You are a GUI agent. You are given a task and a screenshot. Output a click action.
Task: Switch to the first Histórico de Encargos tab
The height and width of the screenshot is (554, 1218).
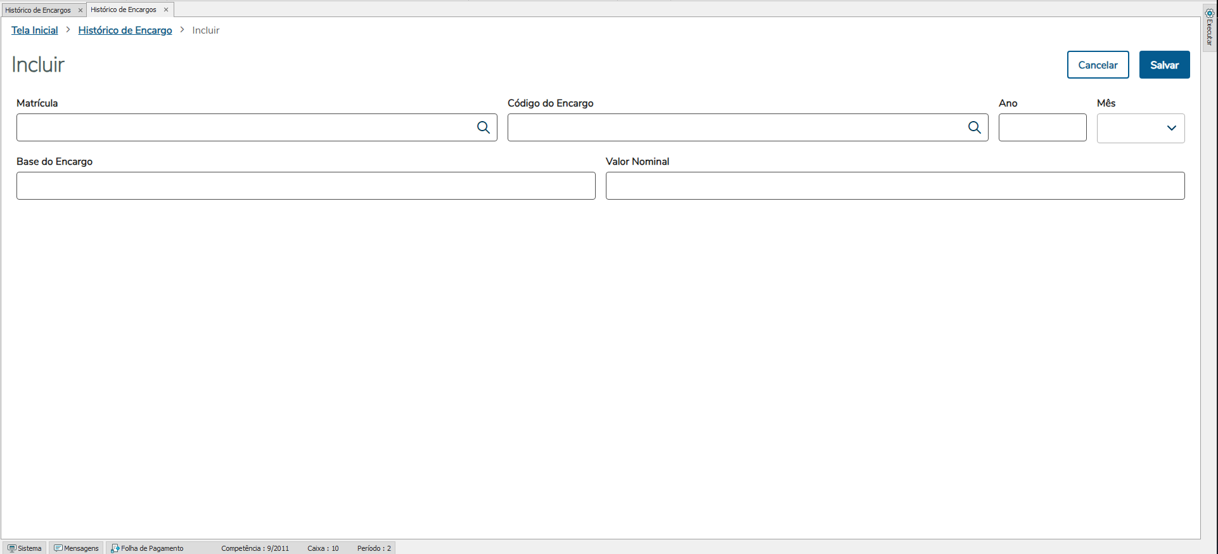38,10
